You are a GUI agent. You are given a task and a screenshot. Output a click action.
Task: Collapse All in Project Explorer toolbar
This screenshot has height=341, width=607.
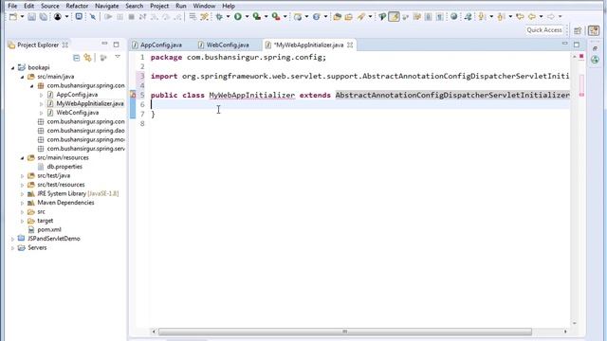pyautogui.click(x=76, y=58)
